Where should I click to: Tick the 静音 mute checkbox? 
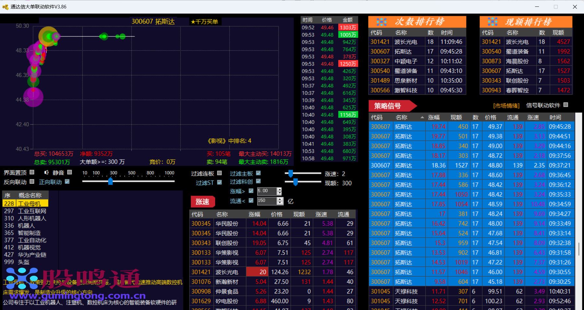[69, 172]
